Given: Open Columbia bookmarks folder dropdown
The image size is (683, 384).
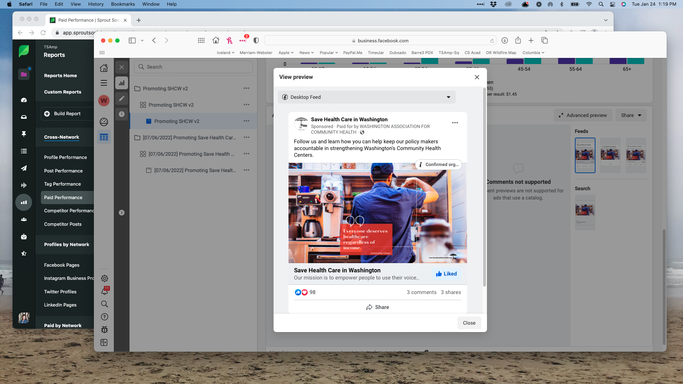Looking at the screenshot, I should [533, 53].
